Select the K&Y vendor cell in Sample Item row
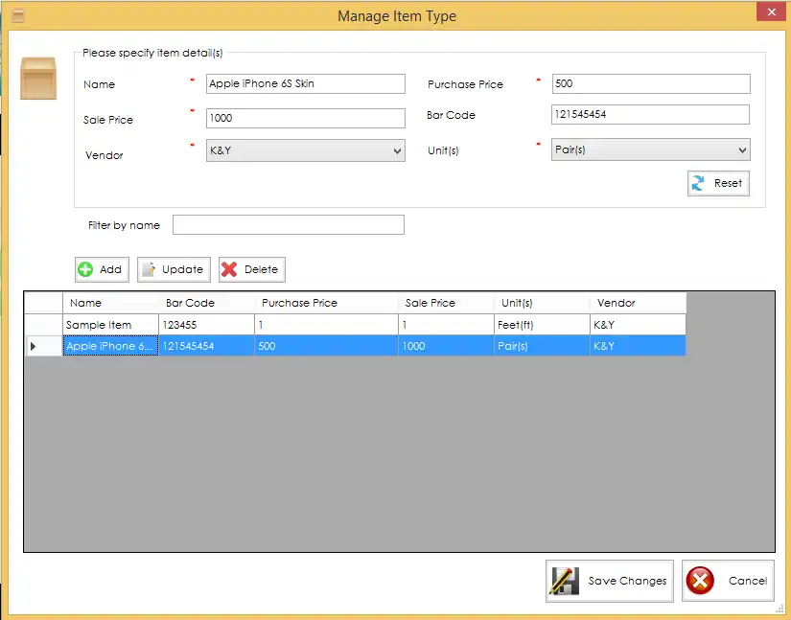This screenshot has height=620, width=791. pos(638,325)
